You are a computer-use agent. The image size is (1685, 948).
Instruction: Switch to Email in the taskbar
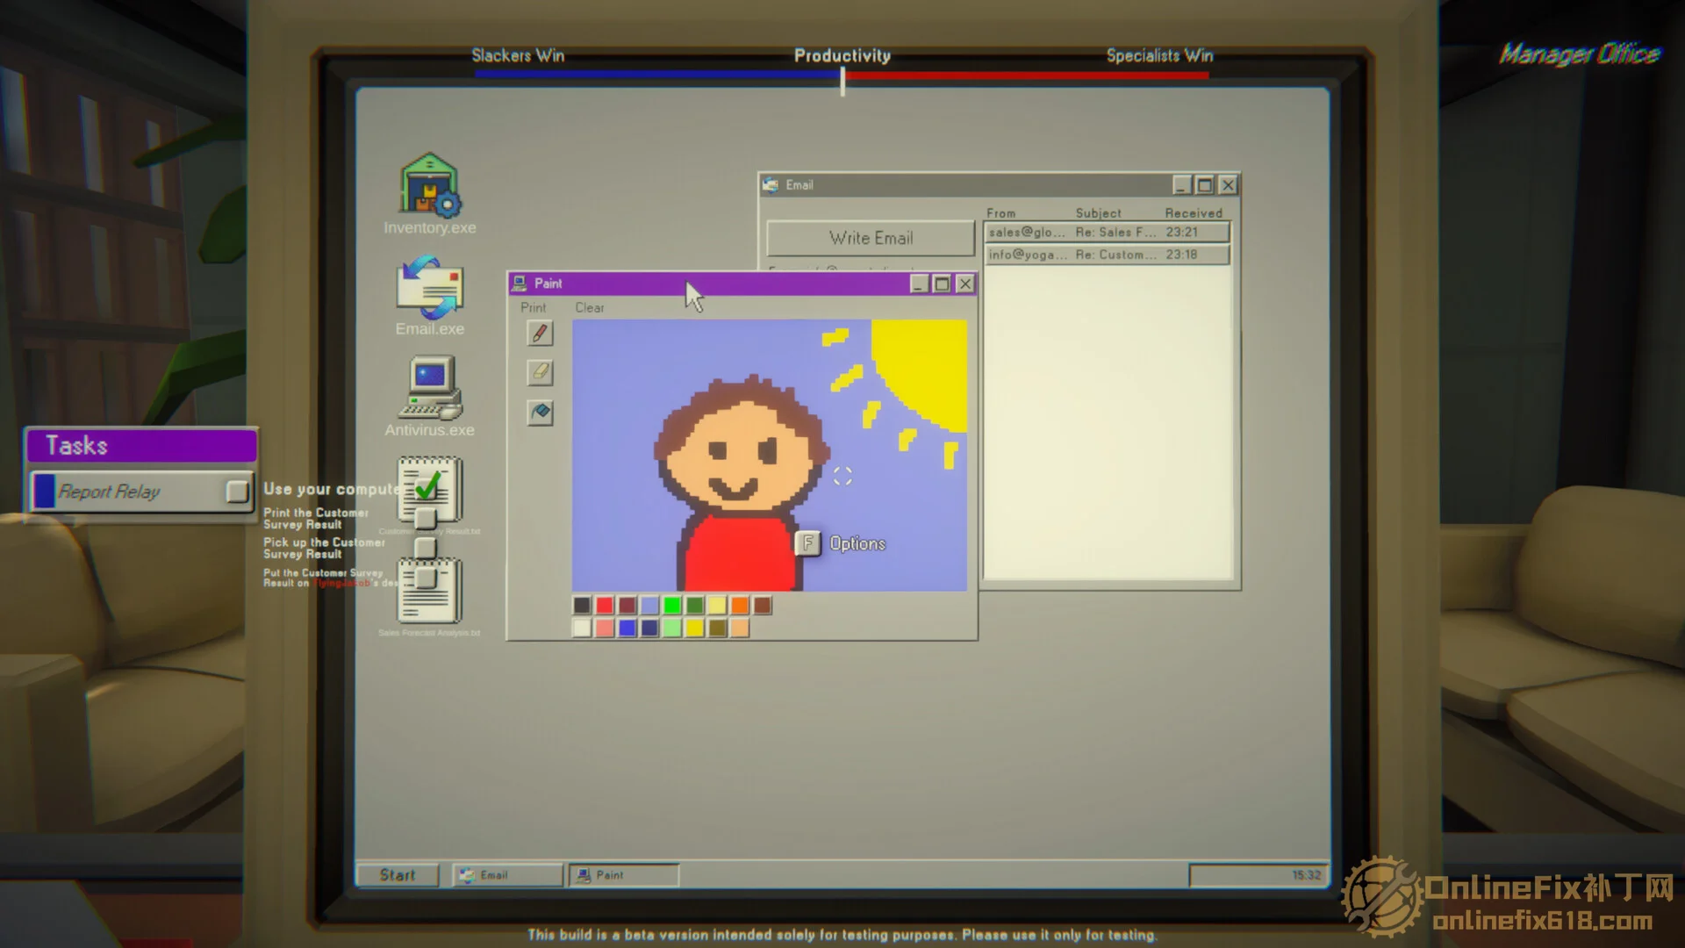pos(508,875)
